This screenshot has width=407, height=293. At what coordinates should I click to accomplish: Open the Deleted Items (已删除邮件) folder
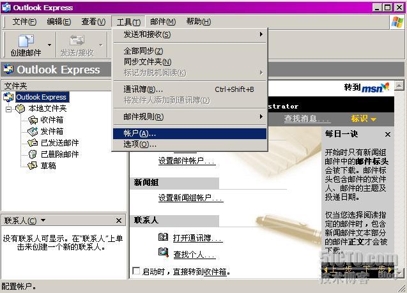click(33, 154)
